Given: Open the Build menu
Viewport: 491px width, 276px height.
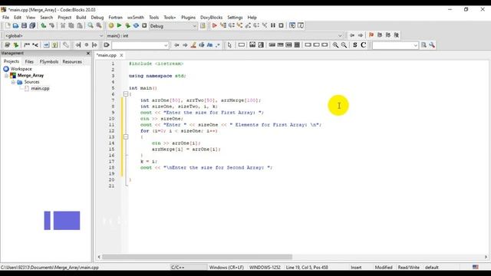Looking at the screenshot, I should pos(81,18).
